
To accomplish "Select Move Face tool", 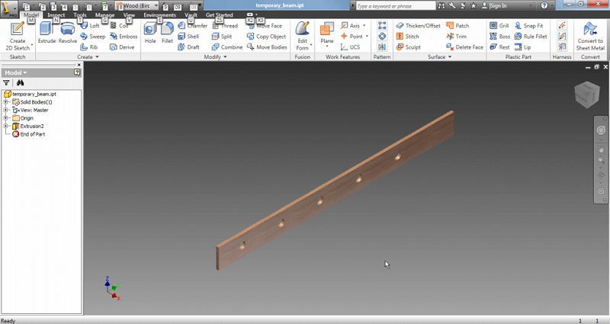I will [265, 26].
